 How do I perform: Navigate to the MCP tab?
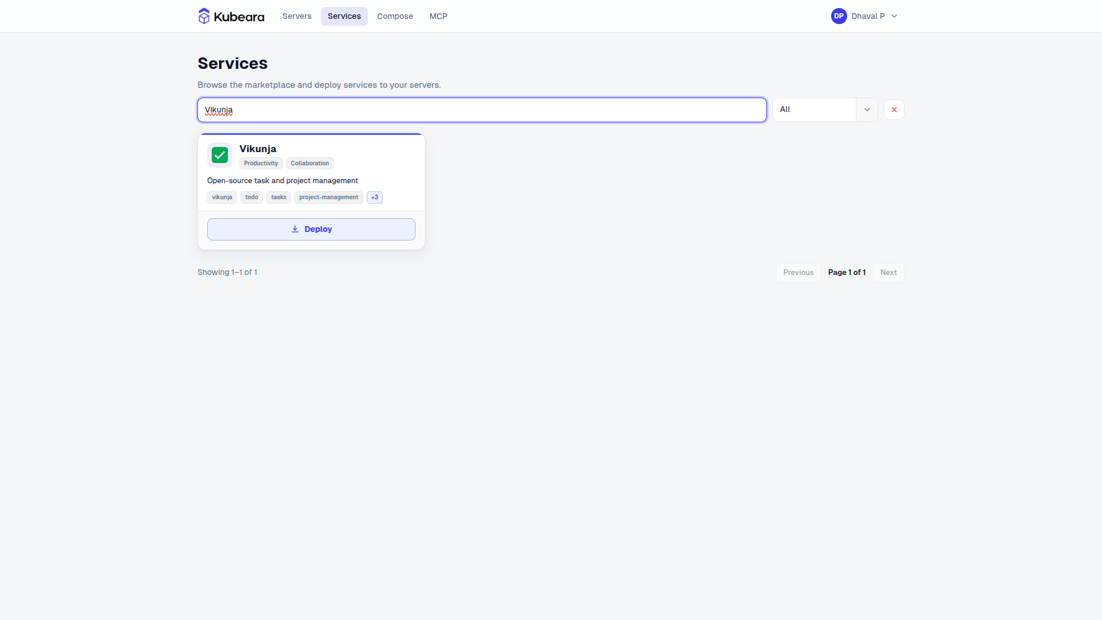tap(439, 16)
